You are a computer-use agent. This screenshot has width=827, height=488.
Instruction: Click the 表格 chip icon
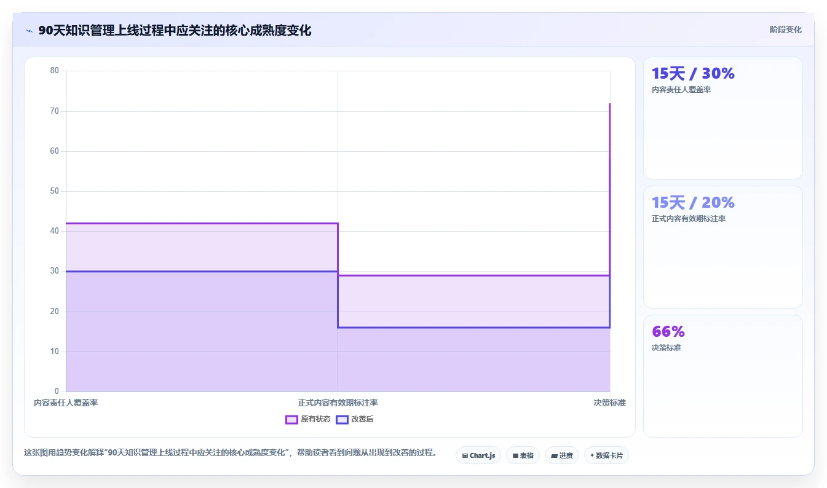(x=515, y=456)
